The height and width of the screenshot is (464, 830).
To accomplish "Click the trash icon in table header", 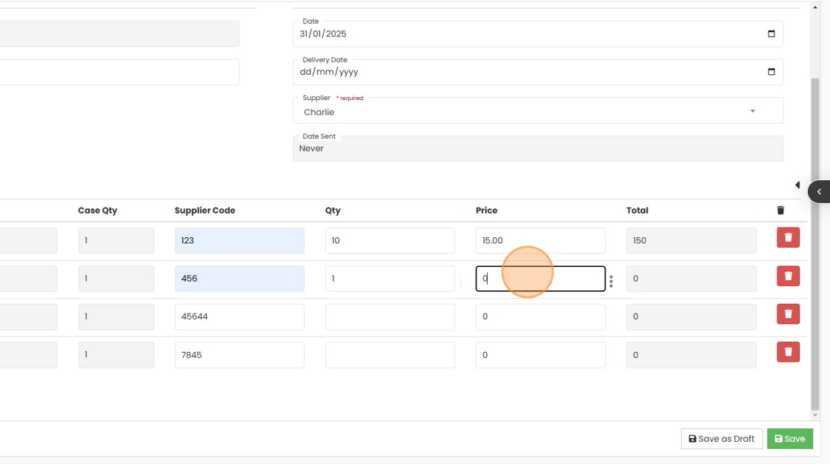I will (x=780, y=211).
